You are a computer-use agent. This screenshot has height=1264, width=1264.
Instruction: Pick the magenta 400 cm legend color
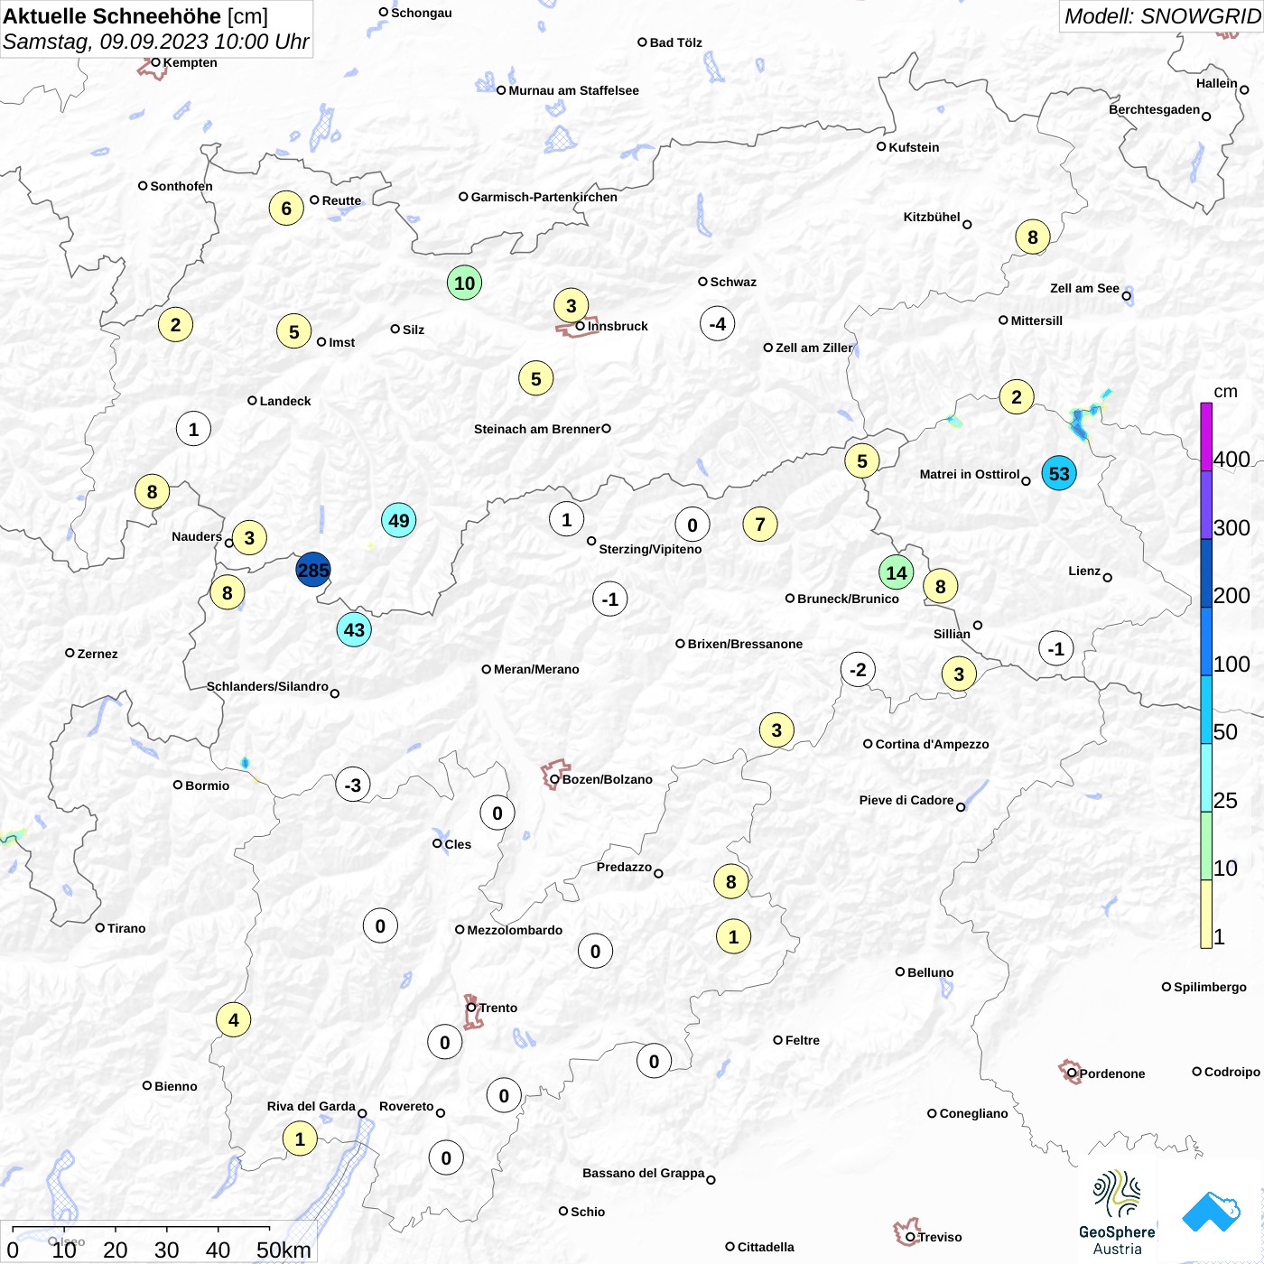(1206, 436)
